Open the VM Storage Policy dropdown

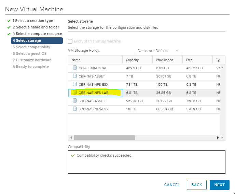click(x=158, y=51)
